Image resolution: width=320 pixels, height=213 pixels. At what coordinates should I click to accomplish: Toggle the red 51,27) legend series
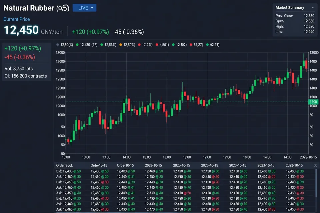196,45
